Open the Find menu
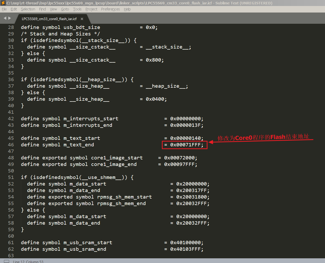This screenshot has height=263, width=325. (x=42, y=9)
